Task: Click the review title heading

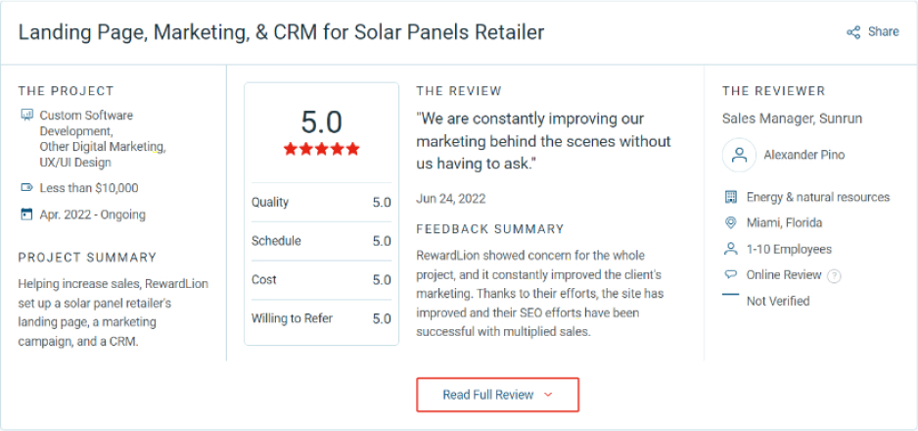Action: 282,32
